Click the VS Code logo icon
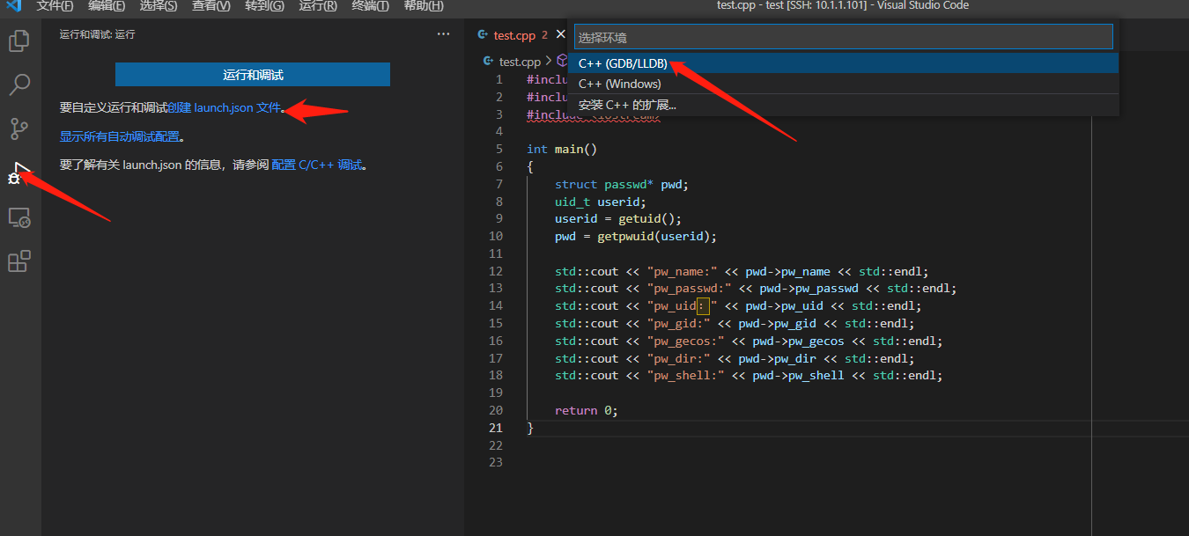 [14, 6]
